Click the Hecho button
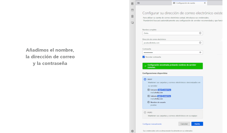 (197, 124)
